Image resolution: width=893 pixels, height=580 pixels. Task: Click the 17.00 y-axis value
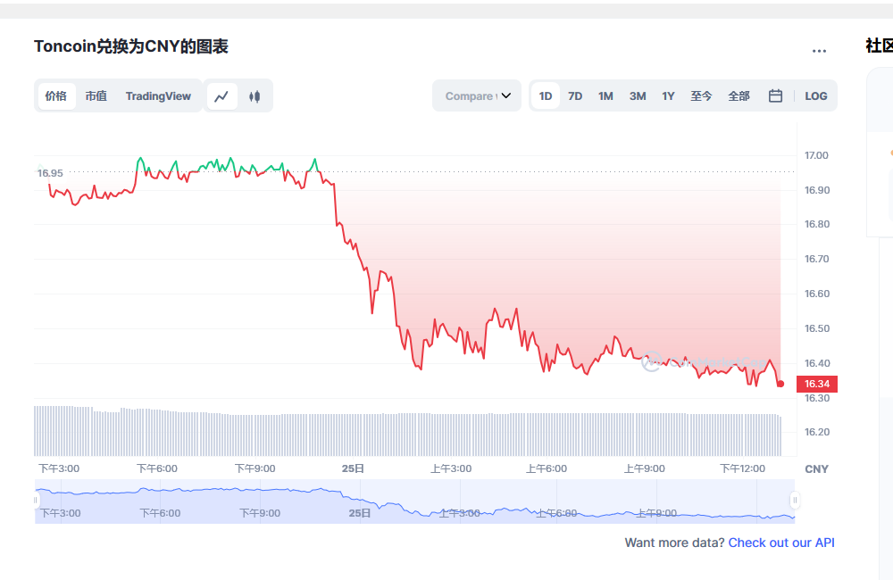tap(816, 155)
